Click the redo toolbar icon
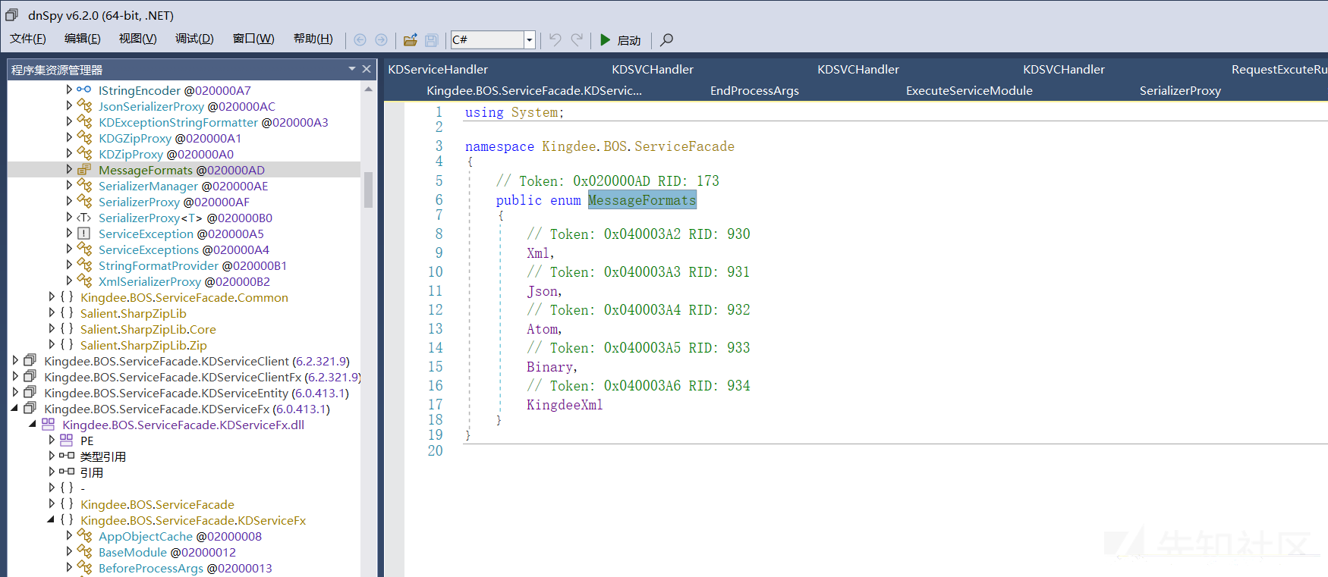The width and height of the screenshot is (1328, 577). point(577,39)
